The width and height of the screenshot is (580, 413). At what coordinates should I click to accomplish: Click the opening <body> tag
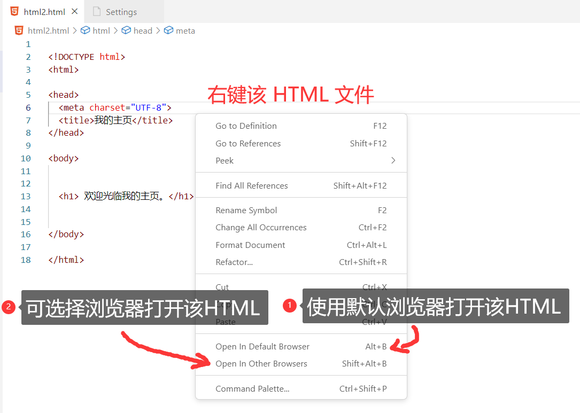pyautogui.click(x=63, y=158)
